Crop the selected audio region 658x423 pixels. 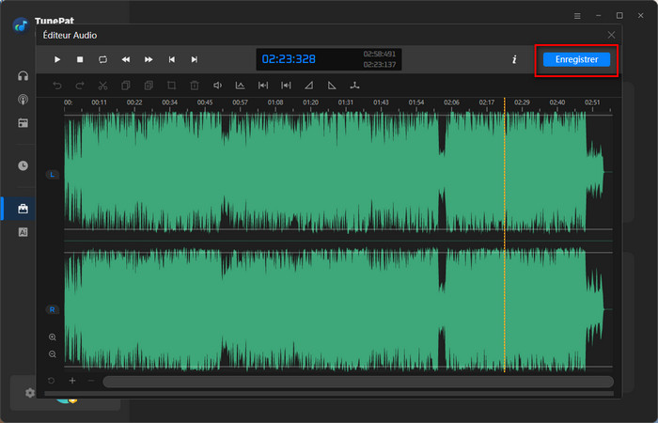pyautogui.click(x=171, y=86)
